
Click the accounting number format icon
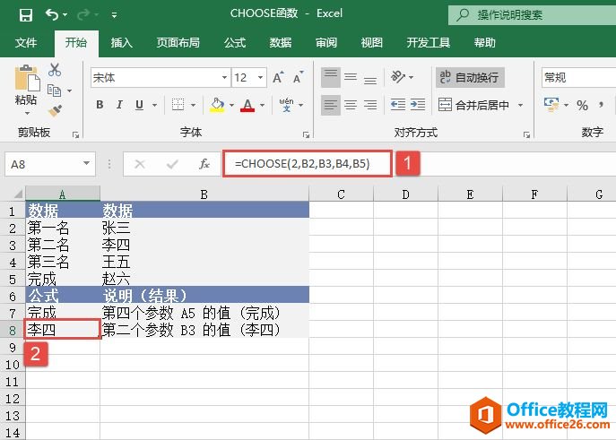coord(551,105)
